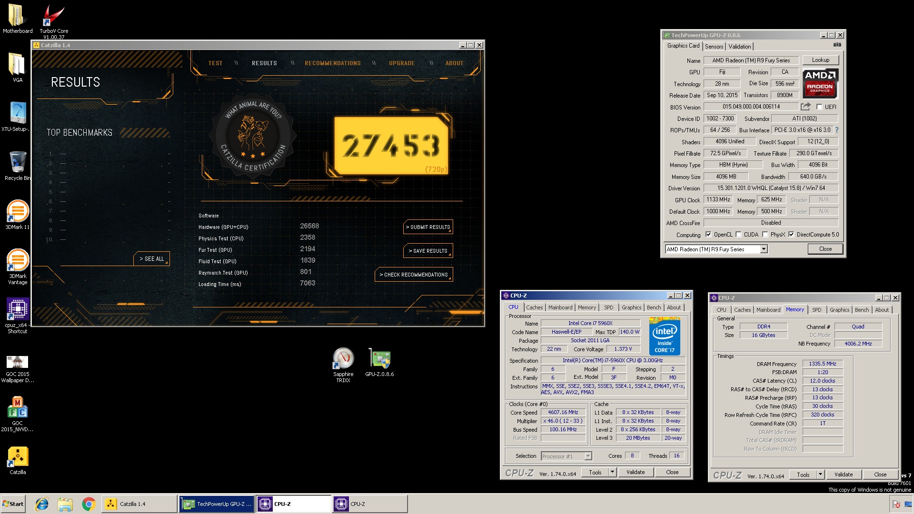The width and height of the screenshot is (914, 514).
Task: Open GOC 2015_NVD desktop icon
Action: [x=17, y=414]
